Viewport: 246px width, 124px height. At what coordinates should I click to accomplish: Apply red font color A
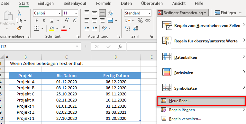pos(64,28)
